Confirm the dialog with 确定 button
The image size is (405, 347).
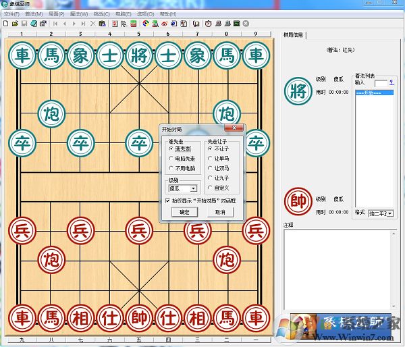(x=184, y=212)
